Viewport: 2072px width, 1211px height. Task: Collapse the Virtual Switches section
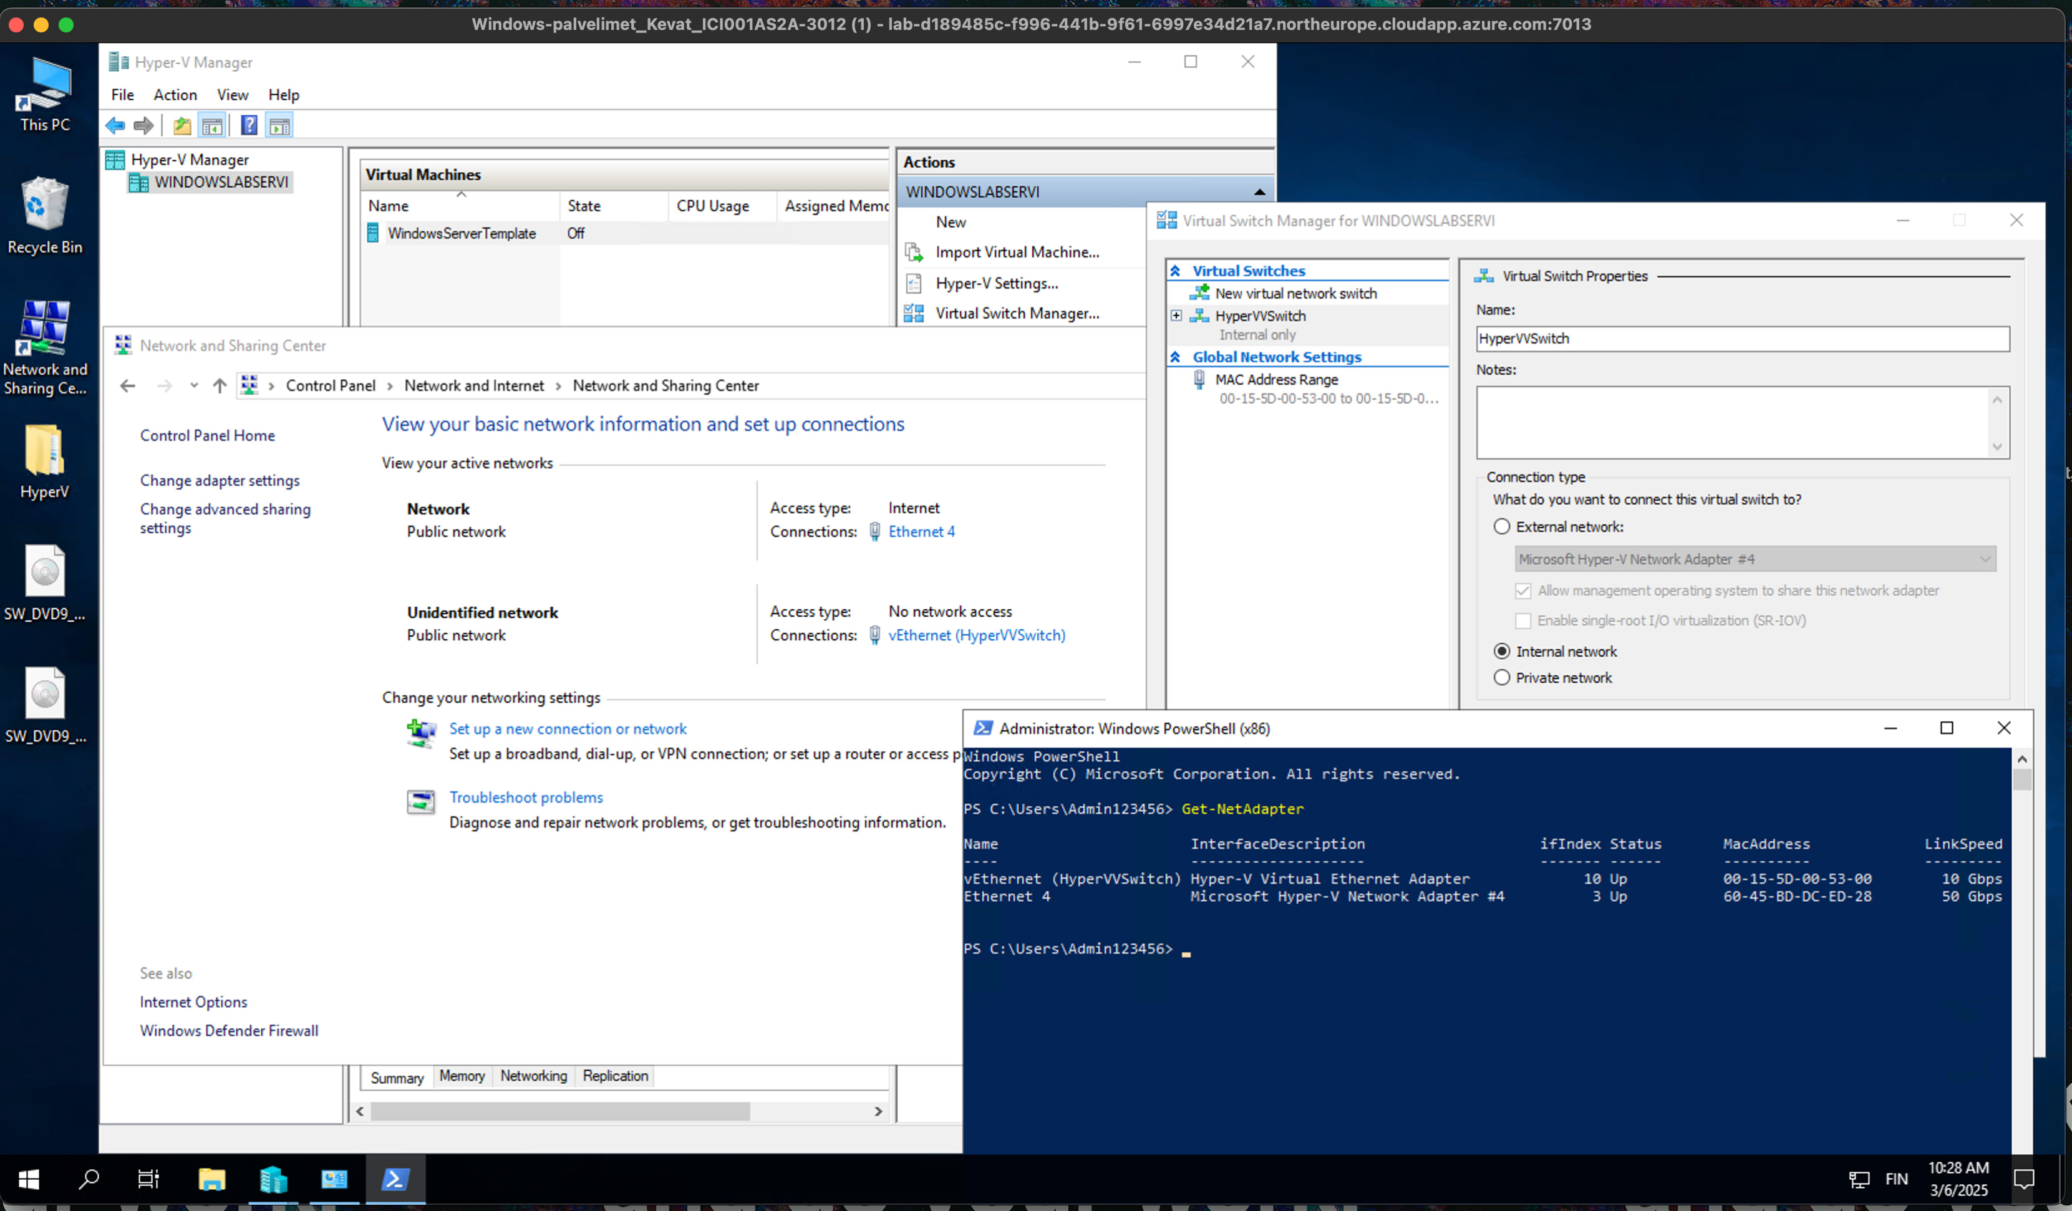coord(1176,271)
